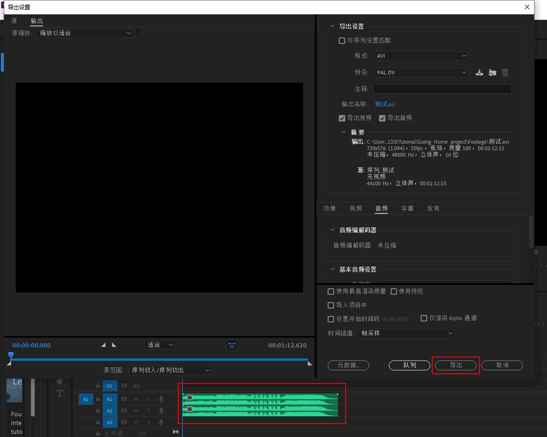Click the comments input field
The image size is (547, 437).
[442, 89]
